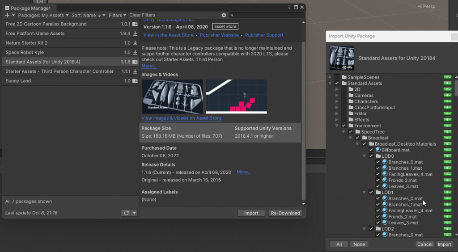The height and width of the screenshot is (252, 458).
Task: Click the Package Manager details scrollbar
Action: 304,121
